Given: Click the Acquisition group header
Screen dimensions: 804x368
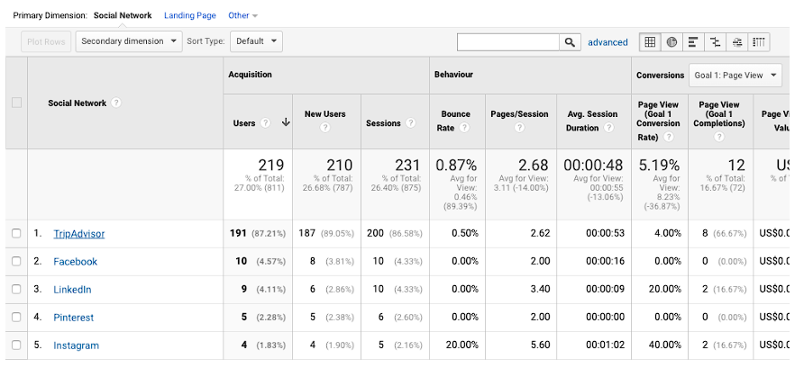Looking at the screenshot, I should point(251,75).
